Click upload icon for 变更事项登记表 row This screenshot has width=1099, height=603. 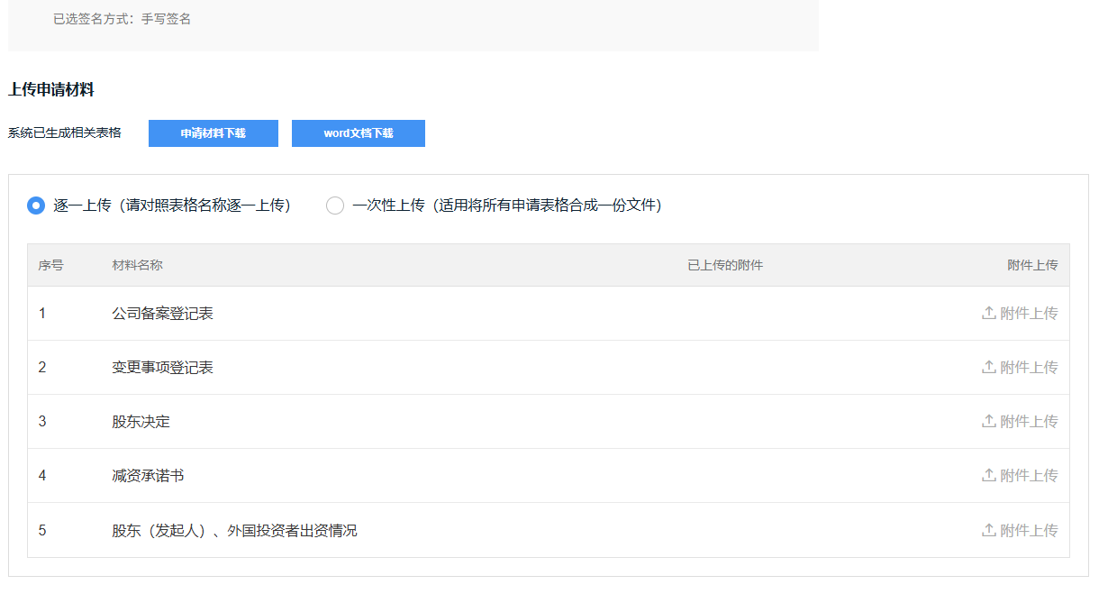[x=988, y=367]
